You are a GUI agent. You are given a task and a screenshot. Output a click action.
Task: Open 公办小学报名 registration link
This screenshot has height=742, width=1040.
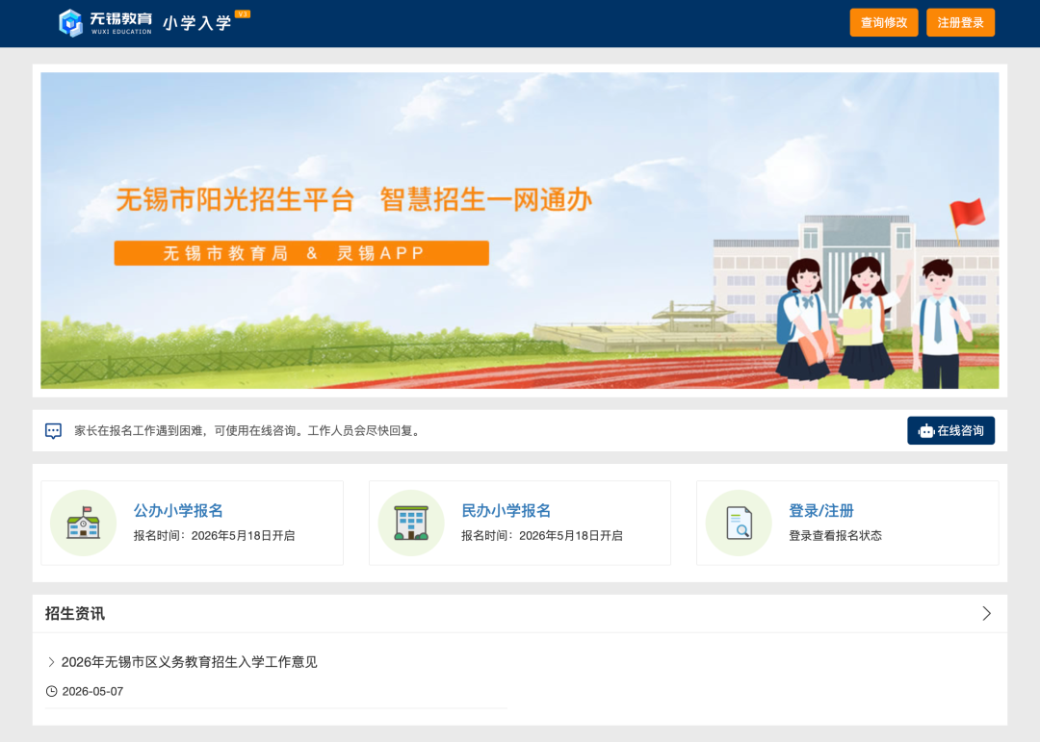pyautogui.click(x=178, y=511)
